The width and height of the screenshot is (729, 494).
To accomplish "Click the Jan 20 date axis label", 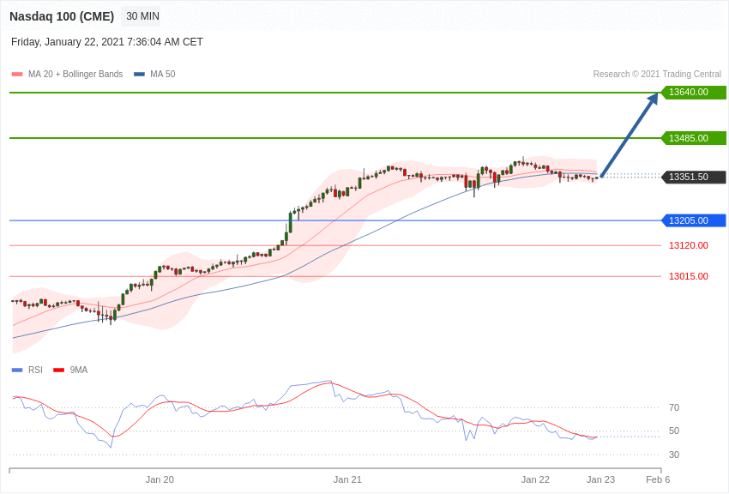I will tap(160, 479).
